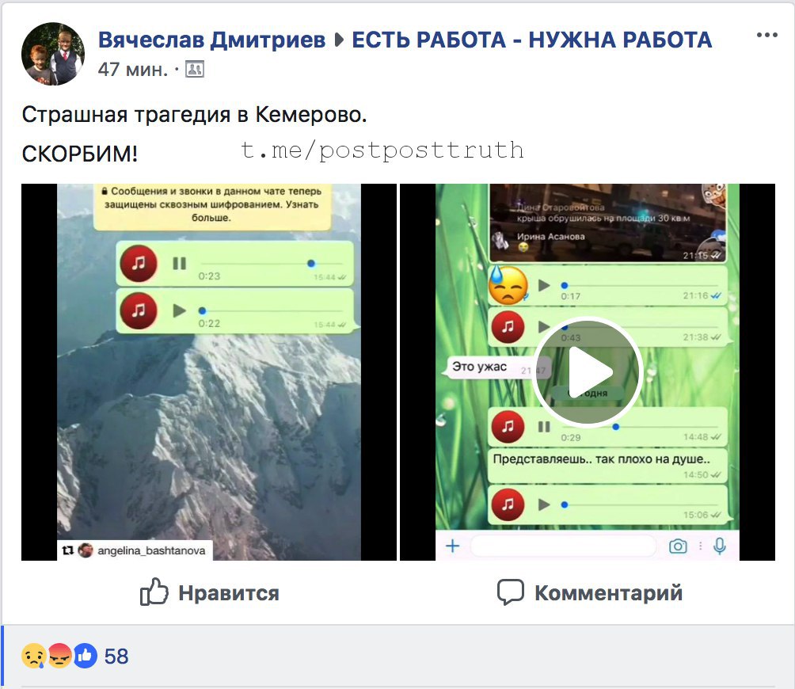The image size is (795, 689).
Task: Click Вячеслав Дмитриев profile picture
Action: [53, 54]
